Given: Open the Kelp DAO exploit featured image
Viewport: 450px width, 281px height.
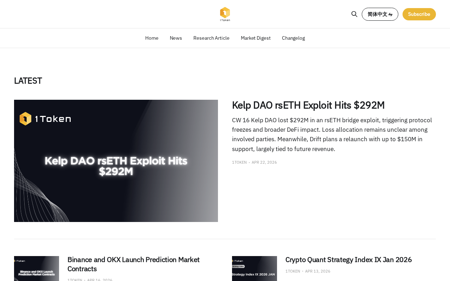Looking at the screenshot, I should coord(116,161).
